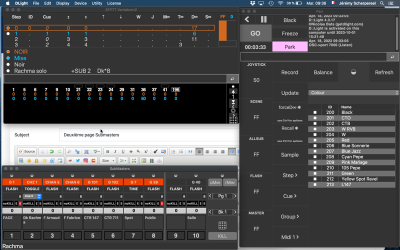Click the Dropbox icon in menu bar

[x=253, y=3]
